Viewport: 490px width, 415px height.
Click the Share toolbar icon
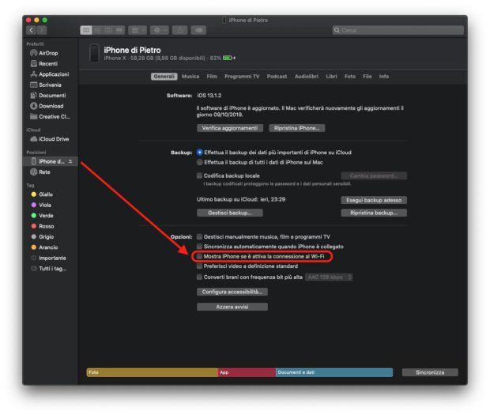[x=180, y=30]
